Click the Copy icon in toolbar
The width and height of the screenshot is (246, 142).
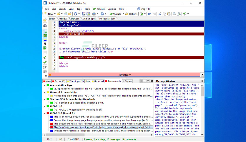coord(164,14)
